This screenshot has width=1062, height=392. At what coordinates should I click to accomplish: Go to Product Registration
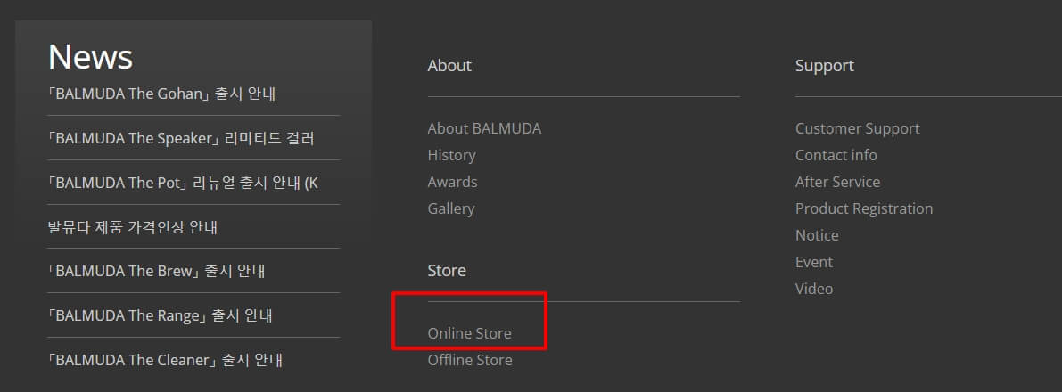click(864, 208)
